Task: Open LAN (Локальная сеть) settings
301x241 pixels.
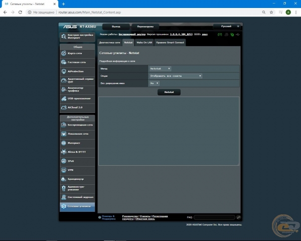Action: (x=77, y=134)
